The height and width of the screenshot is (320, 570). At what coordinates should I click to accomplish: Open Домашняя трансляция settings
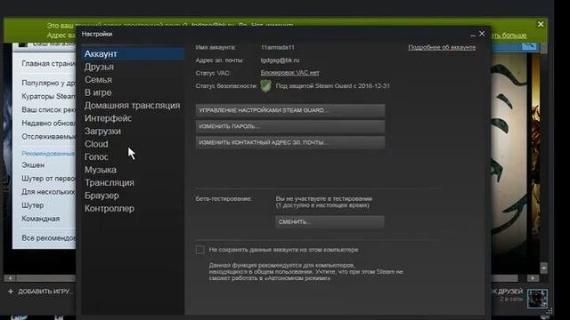133,105
